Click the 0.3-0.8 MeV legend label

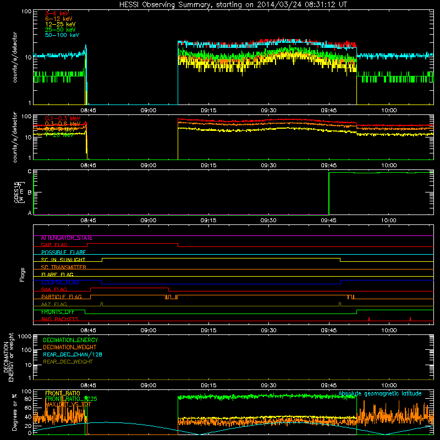pos(63,124)
